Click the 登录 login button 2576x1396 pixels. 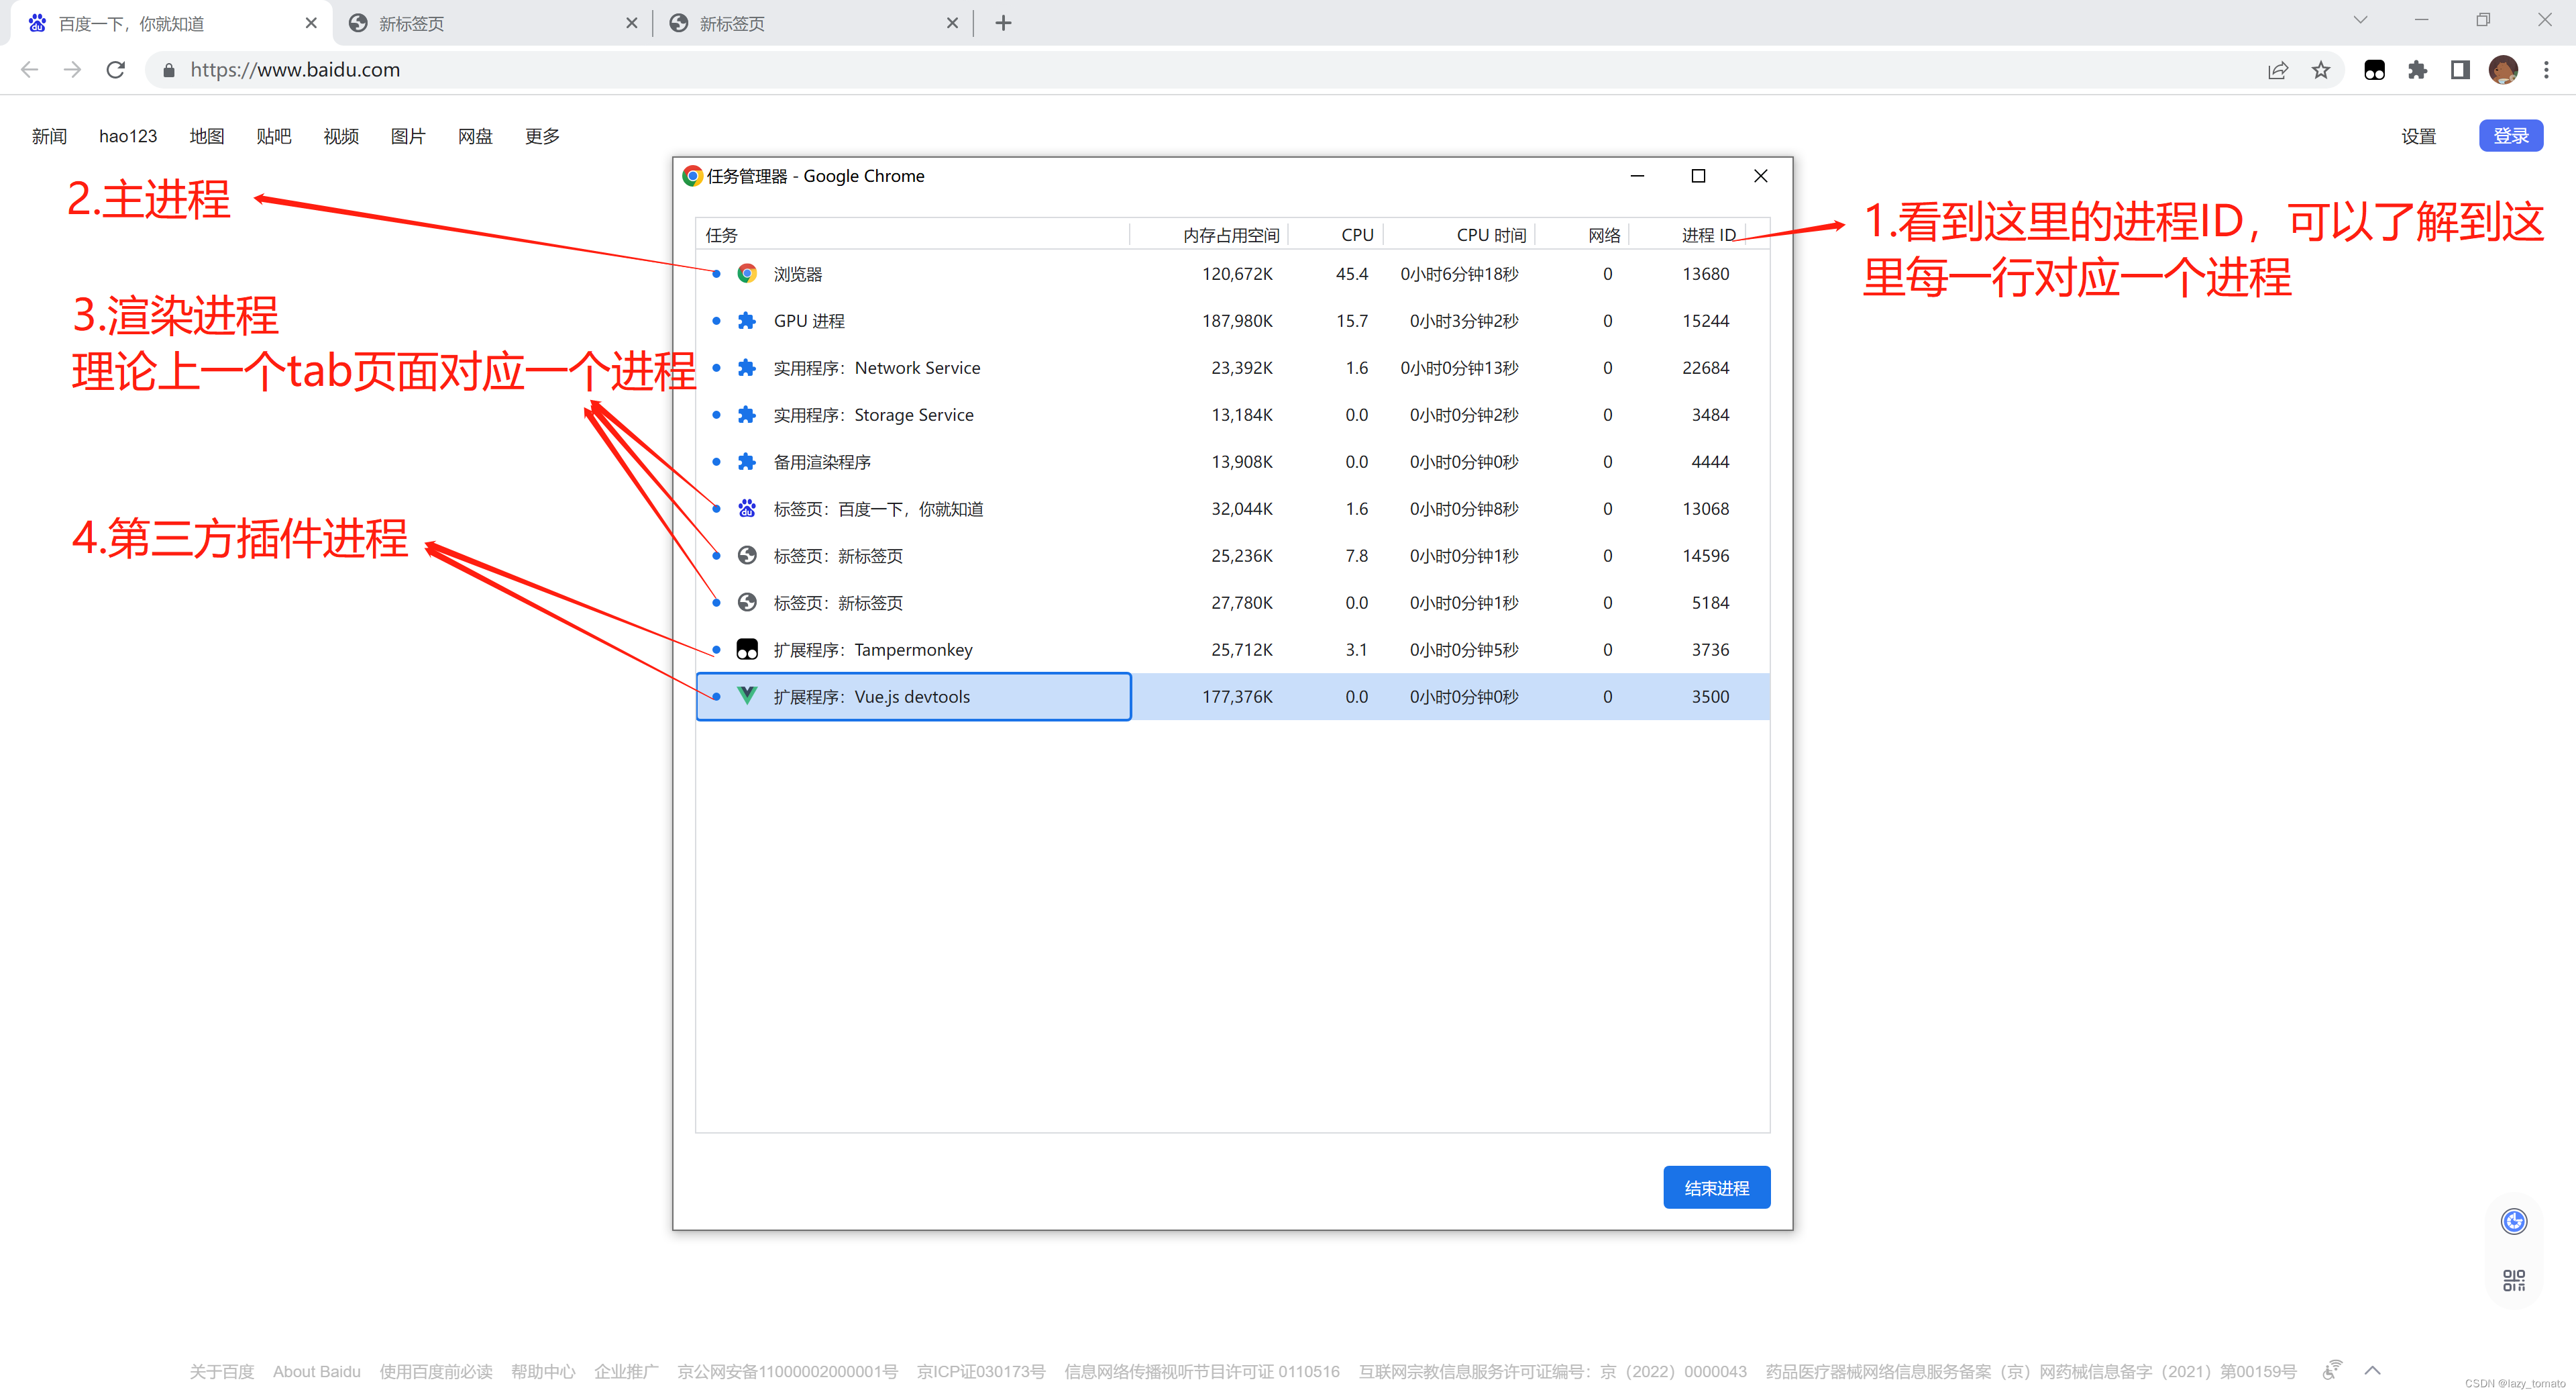click(x=2510, y=135)
